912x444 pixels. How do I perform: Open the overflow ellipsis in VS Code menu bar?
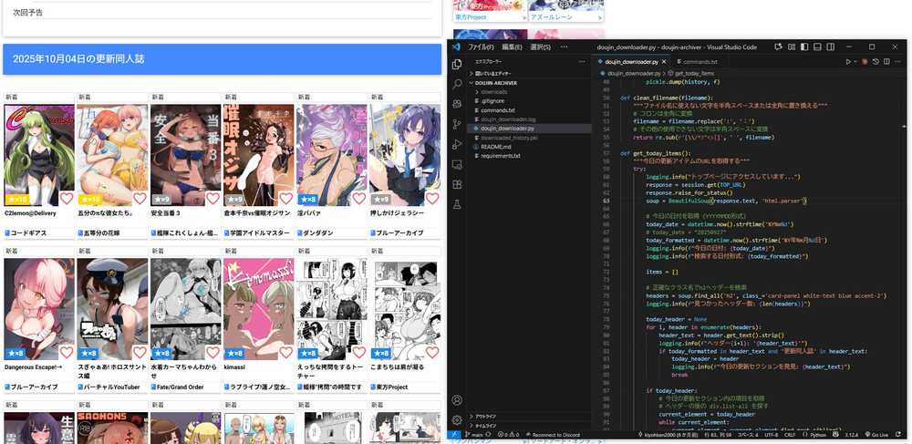pyautogui.click(x=564, y=47)
